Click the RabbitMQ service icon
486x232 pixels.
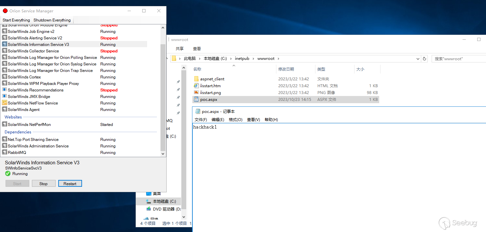[x=5, y=153]
